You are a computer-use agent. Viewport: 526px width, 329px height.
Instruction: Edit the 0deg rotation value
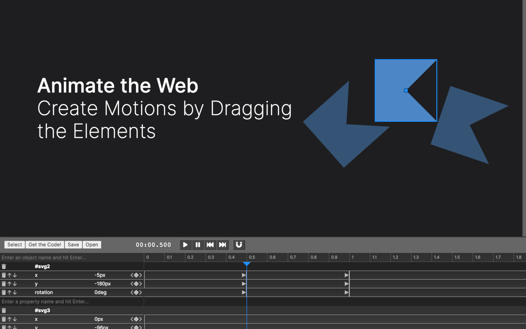(101, 292)
